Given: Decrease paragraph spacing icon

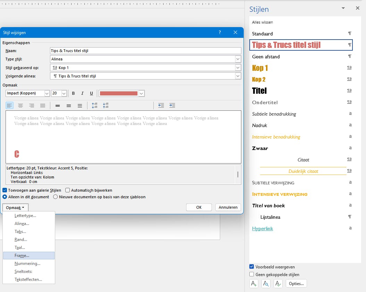Looking at the screenshot, I should pos(106,106).
